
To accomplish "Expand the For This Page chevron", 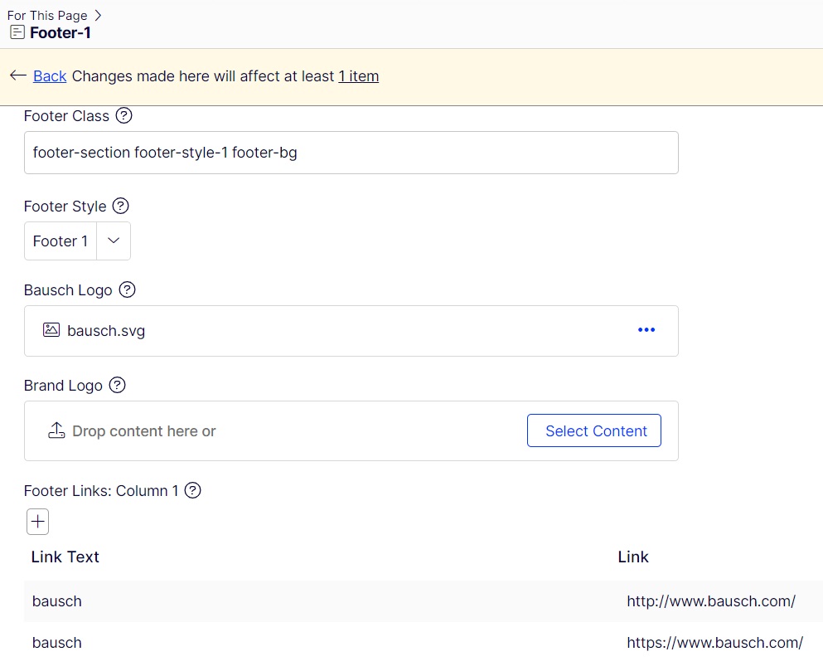I will [x=99, y=15].
